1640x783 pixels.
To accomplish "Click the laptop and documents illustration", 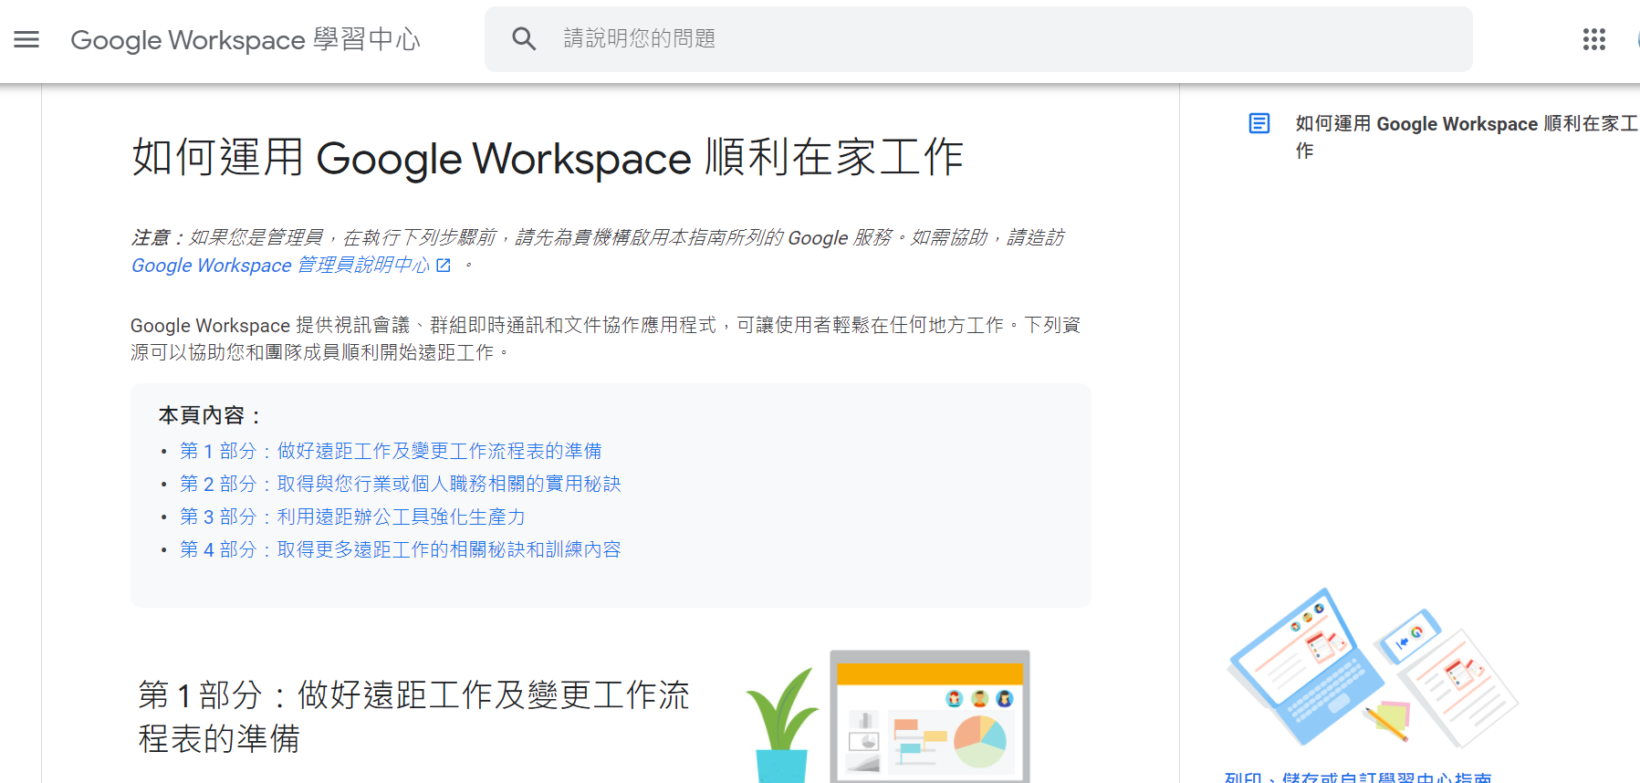I will pos(1372,669).
